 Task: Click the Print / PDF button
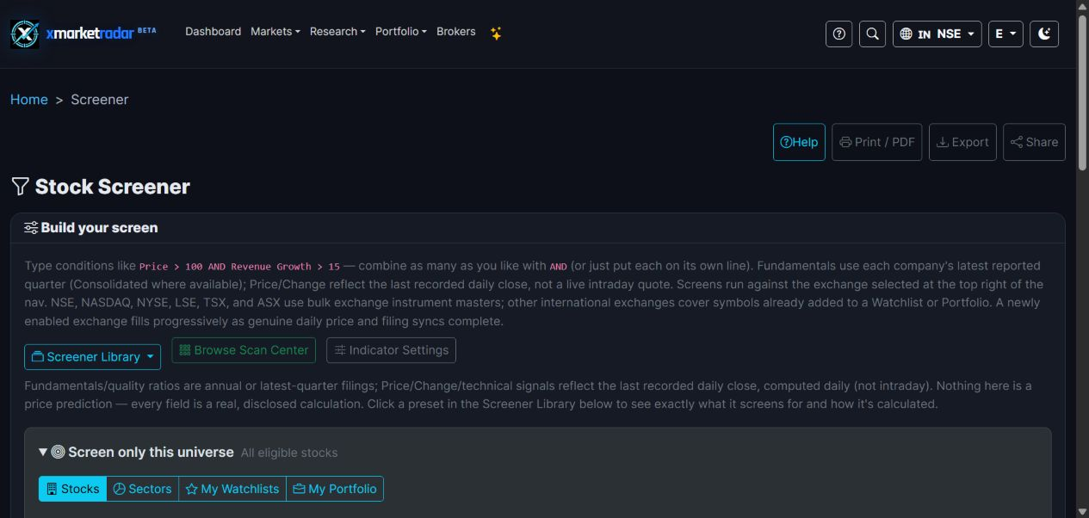(876, 142)
